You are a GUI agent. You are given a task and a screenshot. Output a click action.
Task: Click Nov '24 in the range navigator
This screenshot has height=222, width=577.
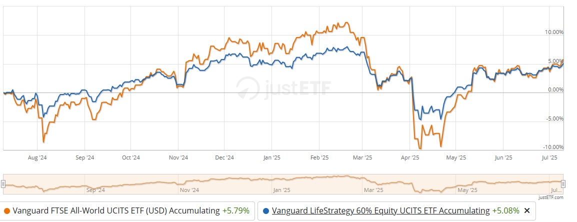(188, 190)
